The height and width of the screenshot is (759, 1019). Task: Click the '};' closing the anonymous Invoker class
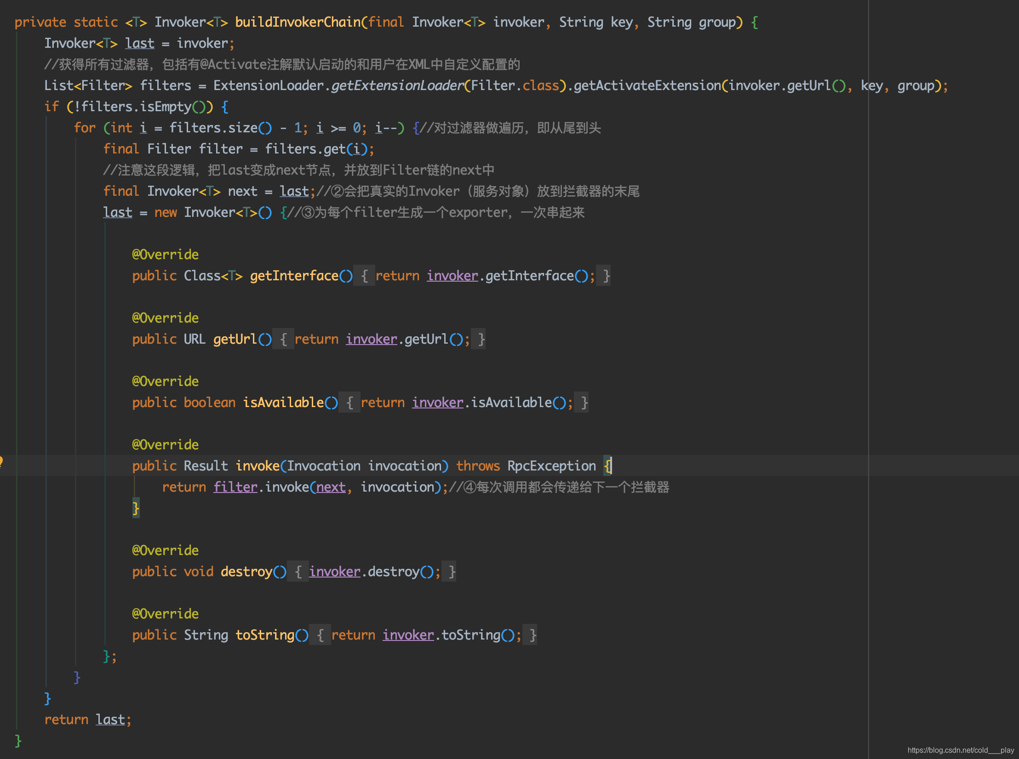point(110,656)
